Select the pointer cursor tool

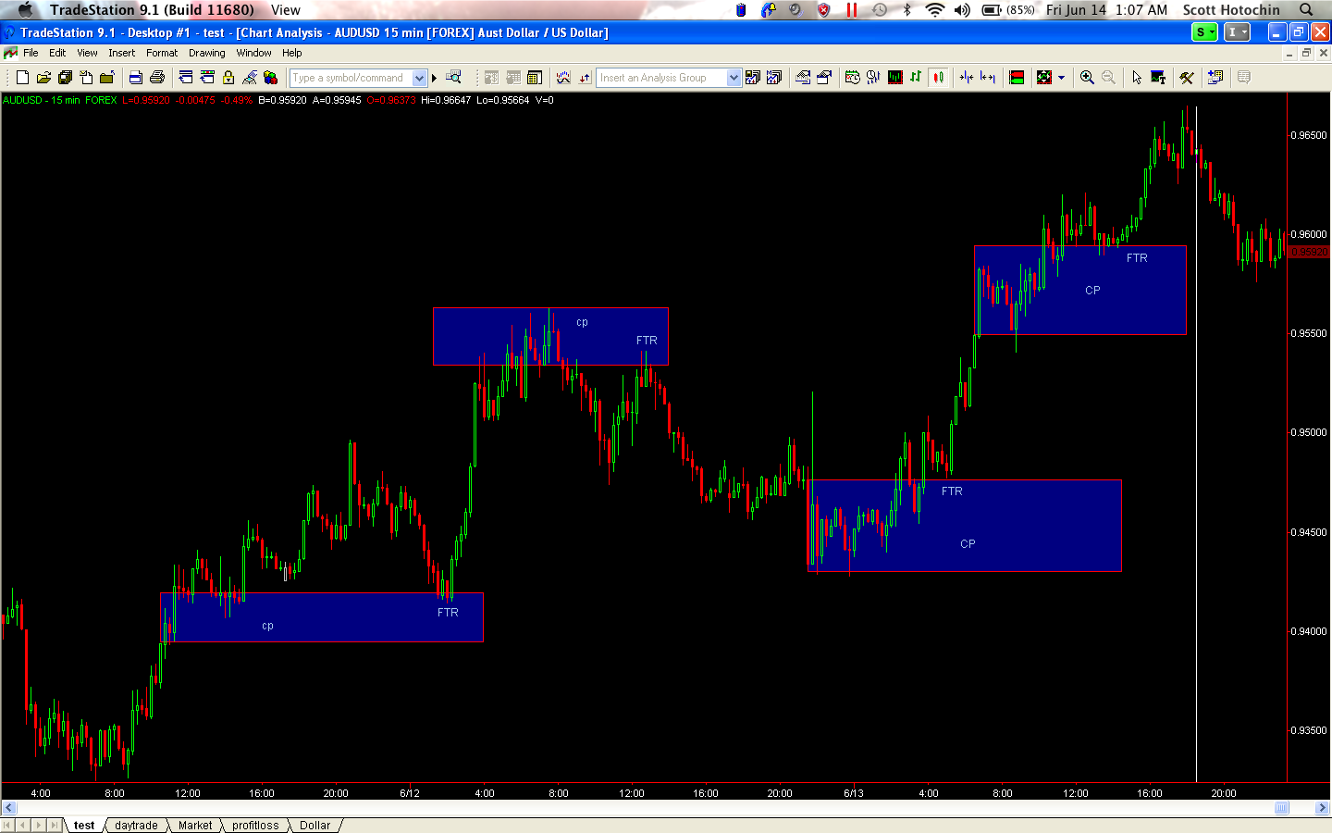[1136, 78]
